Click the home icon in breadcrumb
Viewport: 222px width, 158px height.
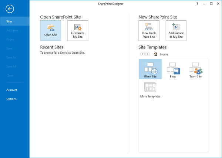point(155,54)
